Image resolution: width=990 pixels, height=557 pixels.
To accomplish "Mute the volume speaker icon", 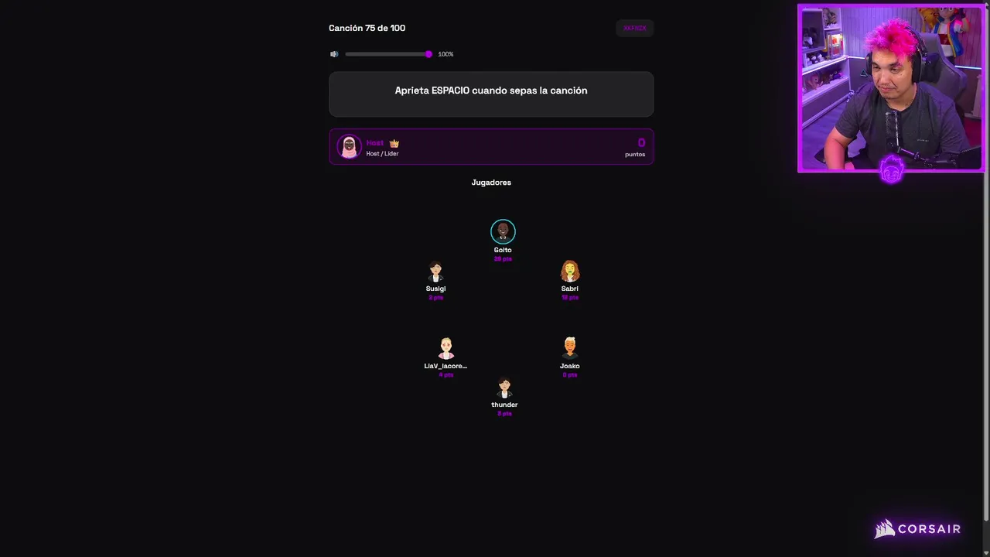I will 334,54.
